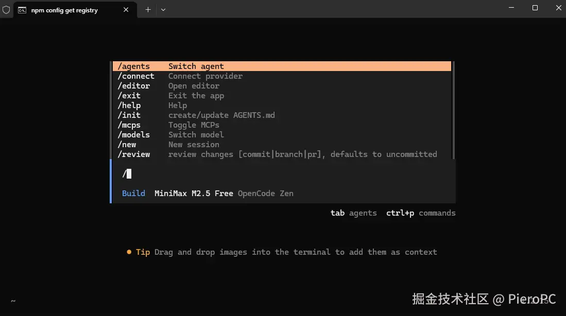Select the /exit Exit the app command
566x316 pixels.
click(282, 96)
